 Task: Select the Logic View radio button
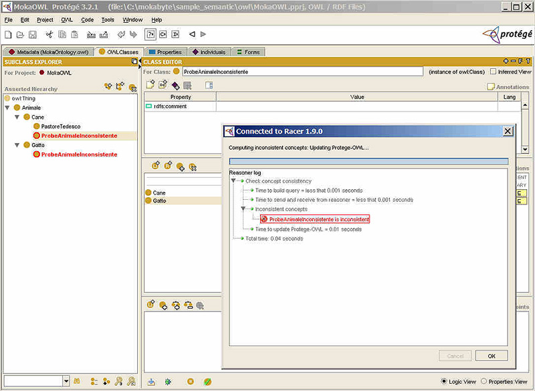coord(443,381)
